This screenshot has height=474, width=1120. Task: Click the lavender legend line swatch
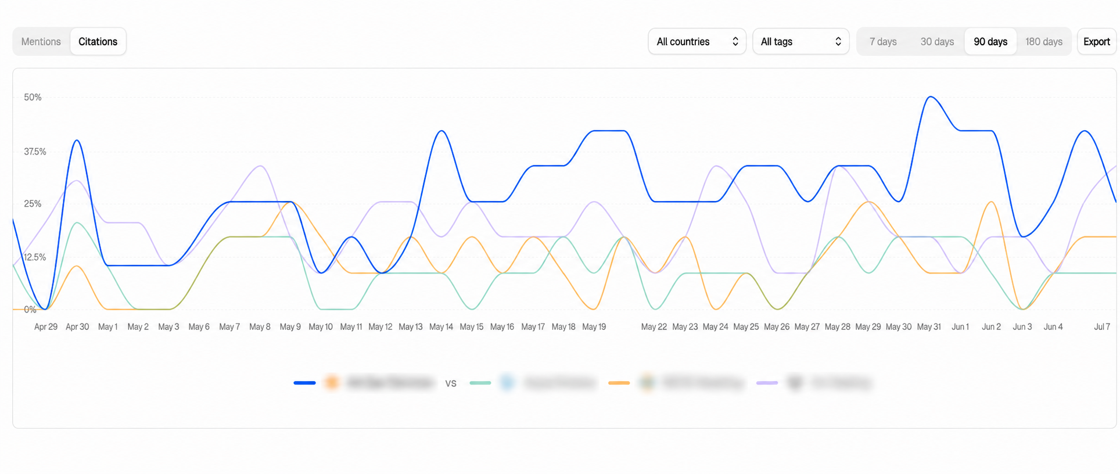pyautogui.click(x=767, y=383)
